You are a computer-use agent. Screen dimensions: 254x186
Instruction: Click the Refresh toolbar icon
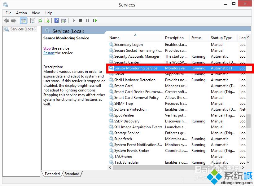(x=40, y=20)
